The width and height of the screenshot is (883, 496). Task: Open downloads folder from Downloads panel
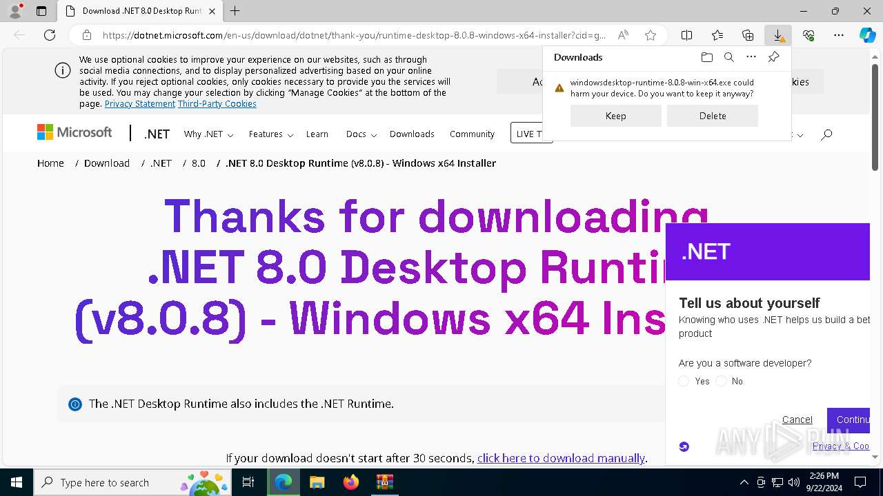point(707,57)
